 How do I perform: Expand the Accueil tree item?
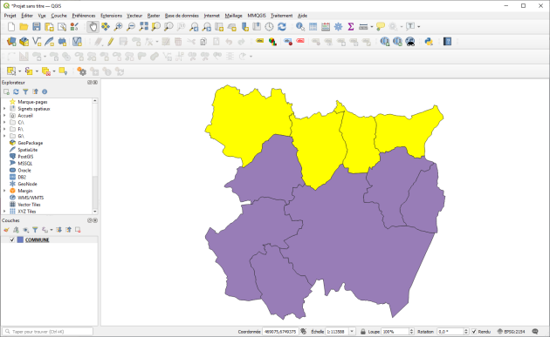[x=4, y=116]
